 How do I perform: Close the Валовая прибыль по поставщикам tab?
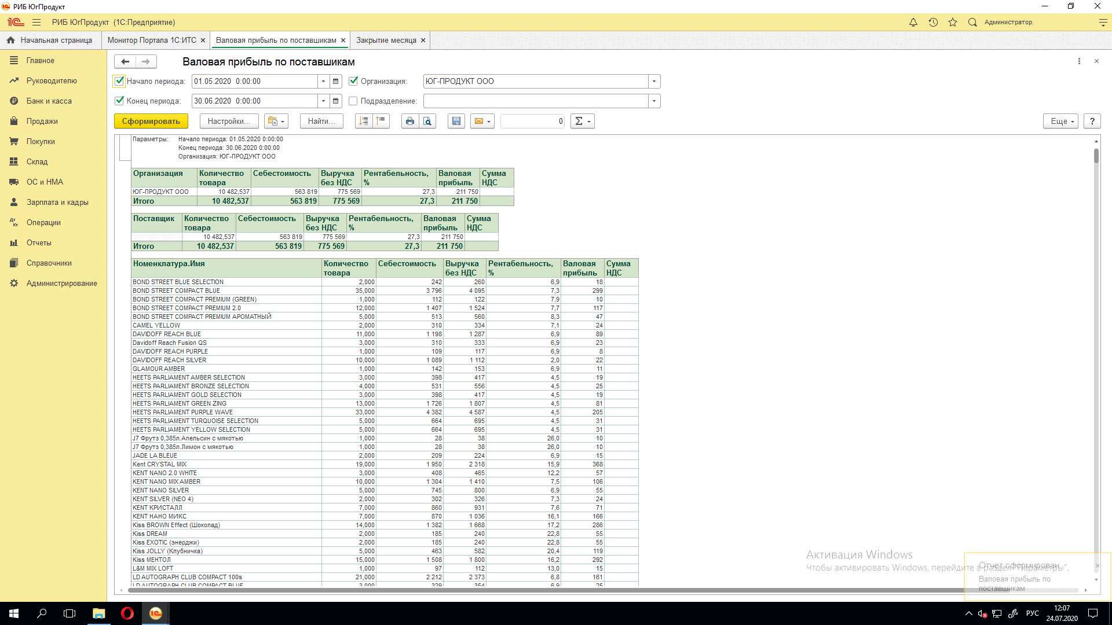pyautogui.click(x=343, y=41)
